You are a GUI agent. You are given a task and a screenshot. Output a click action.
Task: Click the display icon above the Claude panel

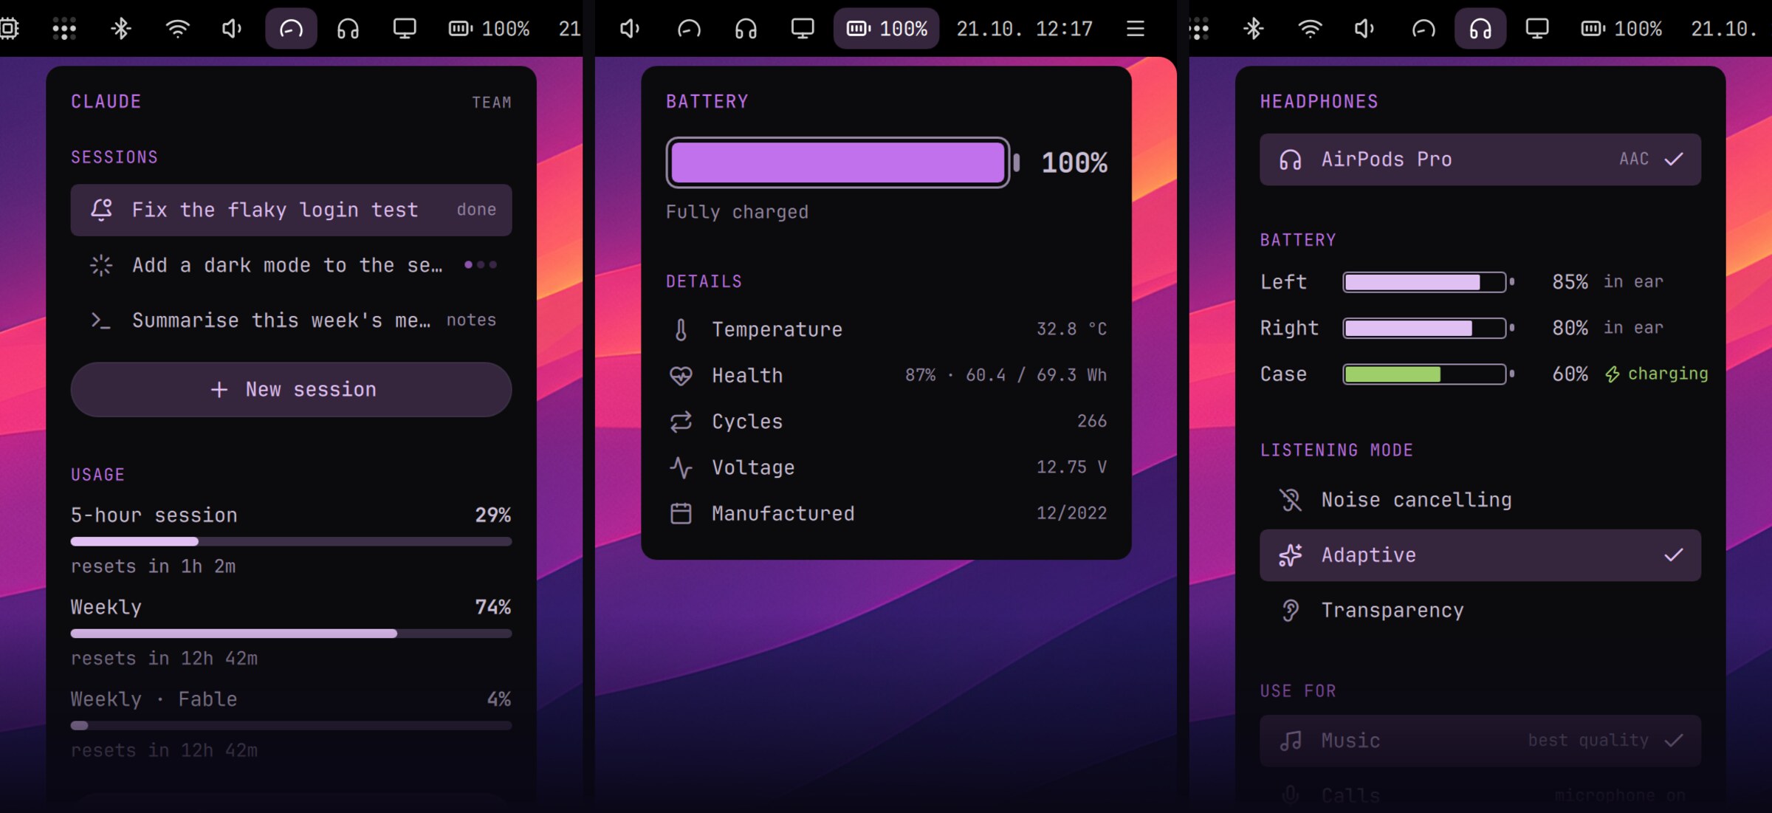click(x=404, y=29)
